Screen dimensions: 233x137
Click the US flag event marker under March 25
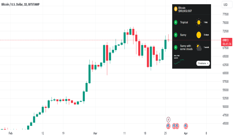168,126
